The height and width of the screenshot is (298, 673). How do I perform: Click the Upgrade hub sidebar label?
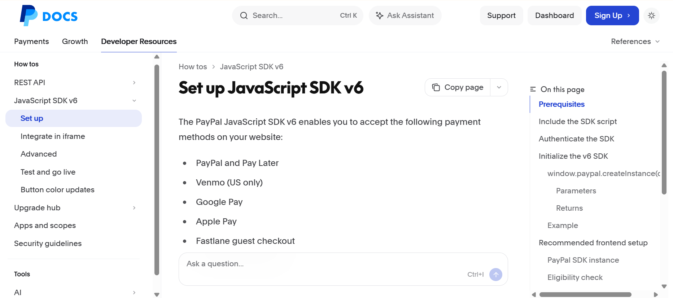tap(37, 208)
